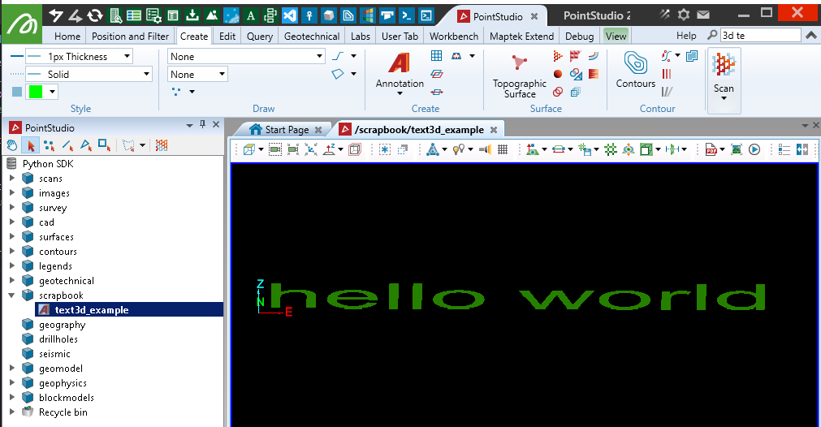Select the Python SDK project root
821x427 pixels.
(48, 164)
